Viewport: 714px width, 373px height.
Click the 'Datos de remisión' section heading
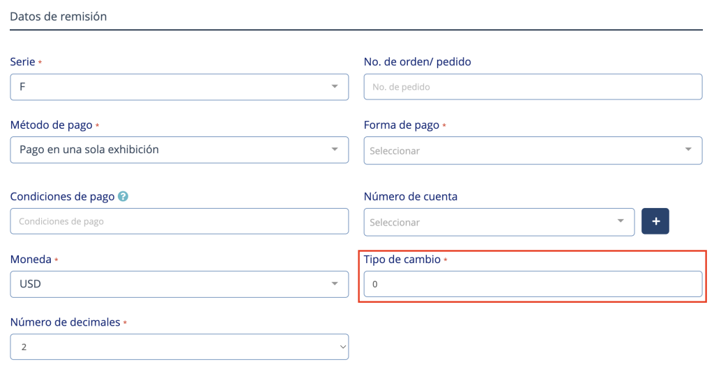[59, 16]
